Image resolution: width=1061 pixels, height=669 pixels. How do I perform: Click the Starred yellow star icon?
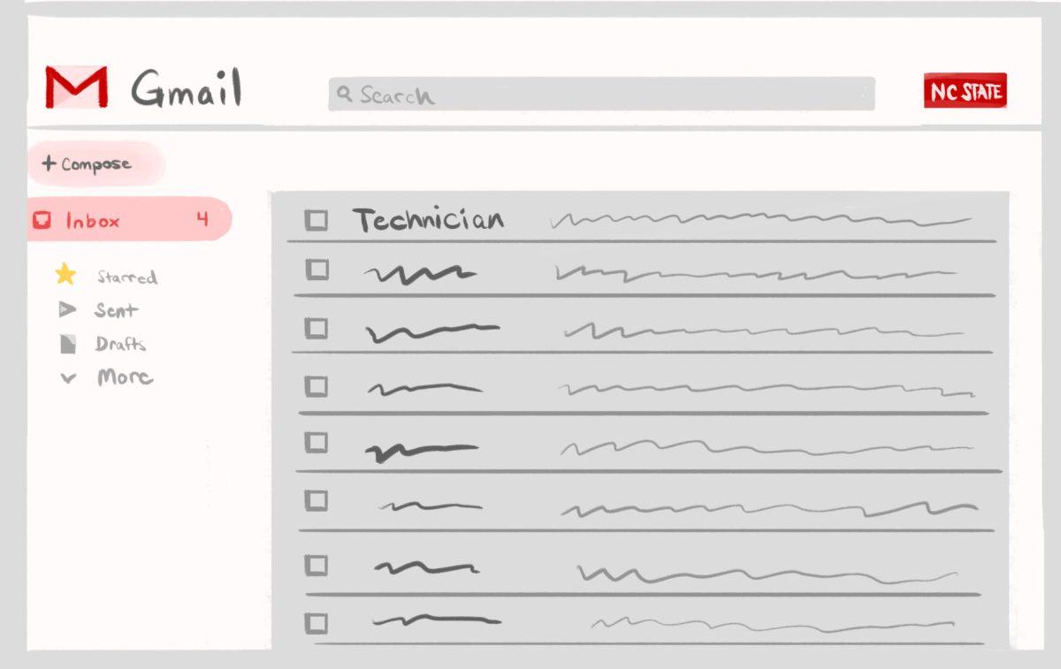coord(65,275)
